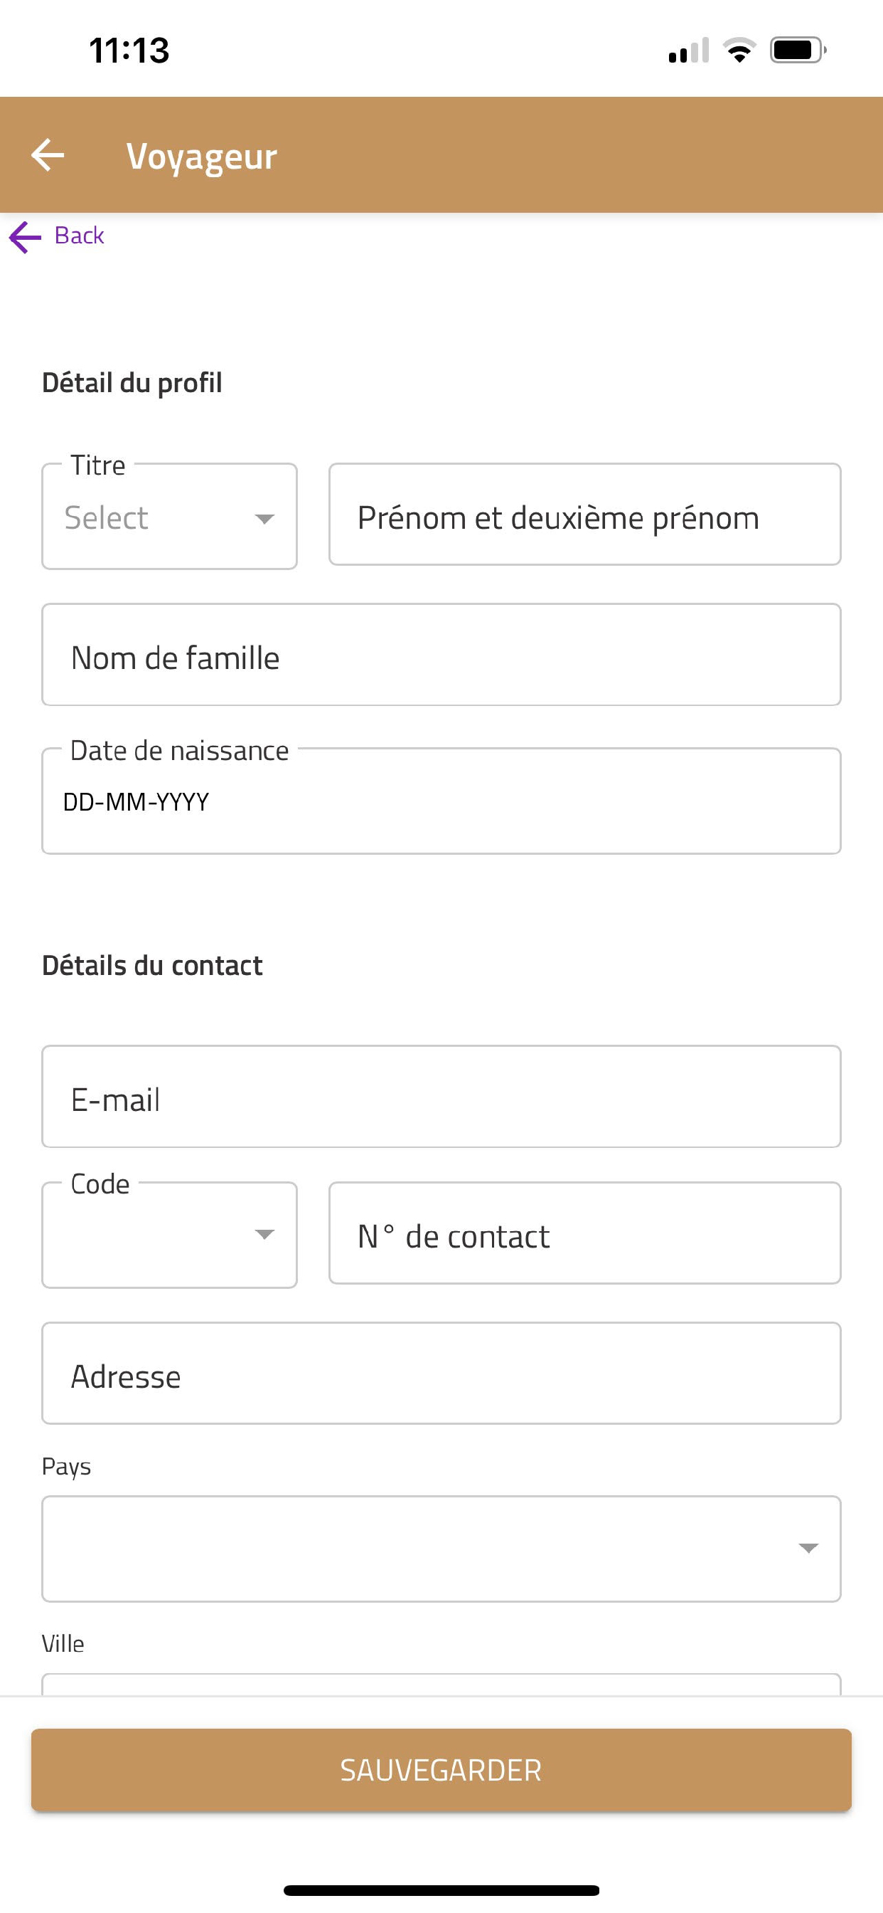883x1913 pixels.
Task: Expand the Pays country dropdown
Action: (x=442, y=1549)
